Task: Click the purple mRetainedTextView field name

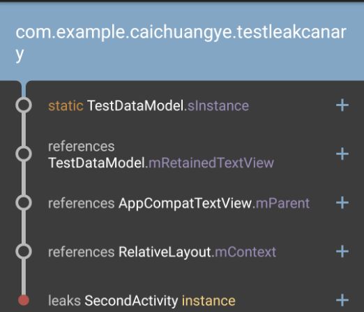Action: tap(211, 163)
